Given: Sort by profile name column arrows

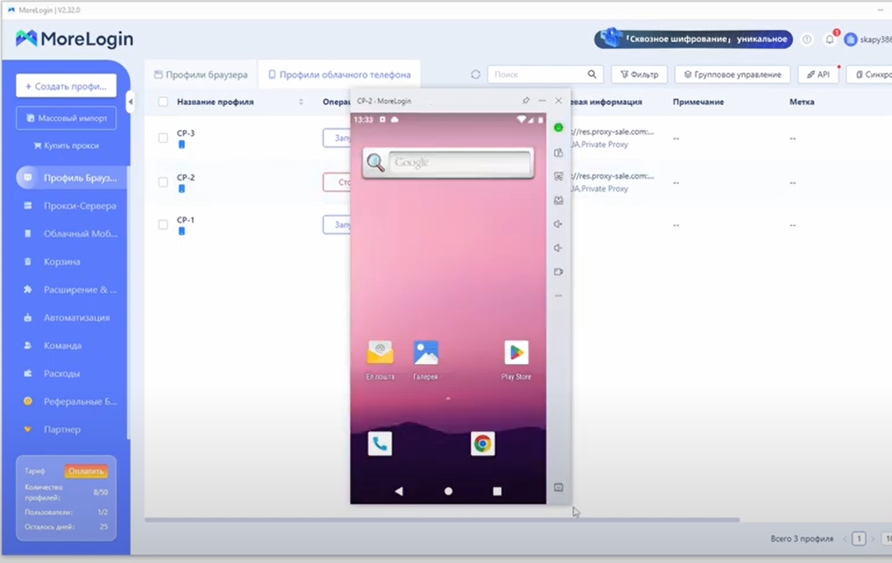Looking at the screenshot, I should [301, 102].
